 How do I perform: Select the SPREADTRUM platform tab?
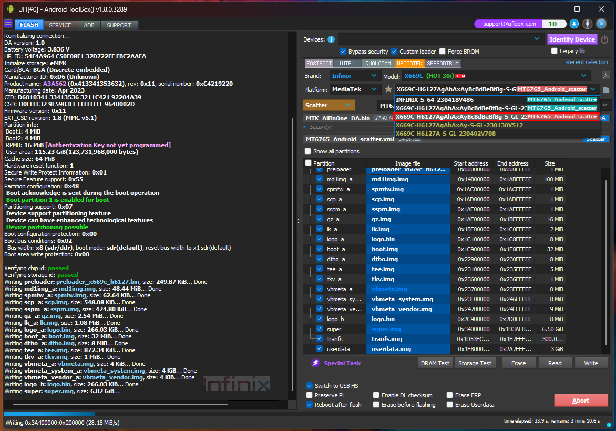(x=443, y=63)
